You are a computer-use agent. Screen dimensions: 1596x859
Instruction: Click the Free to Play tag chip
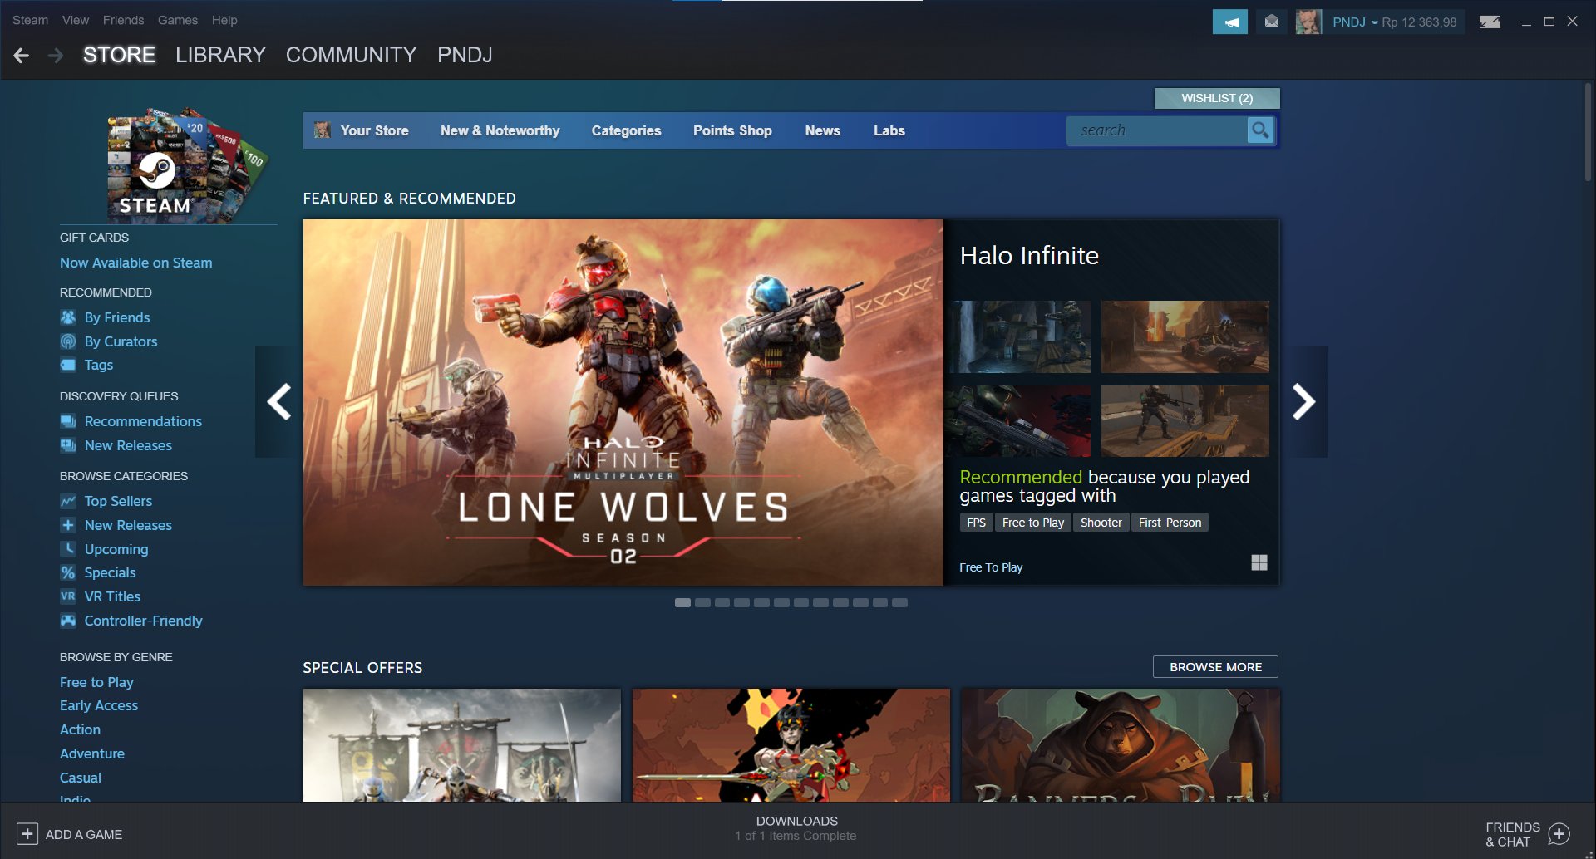coord(1032,523)
